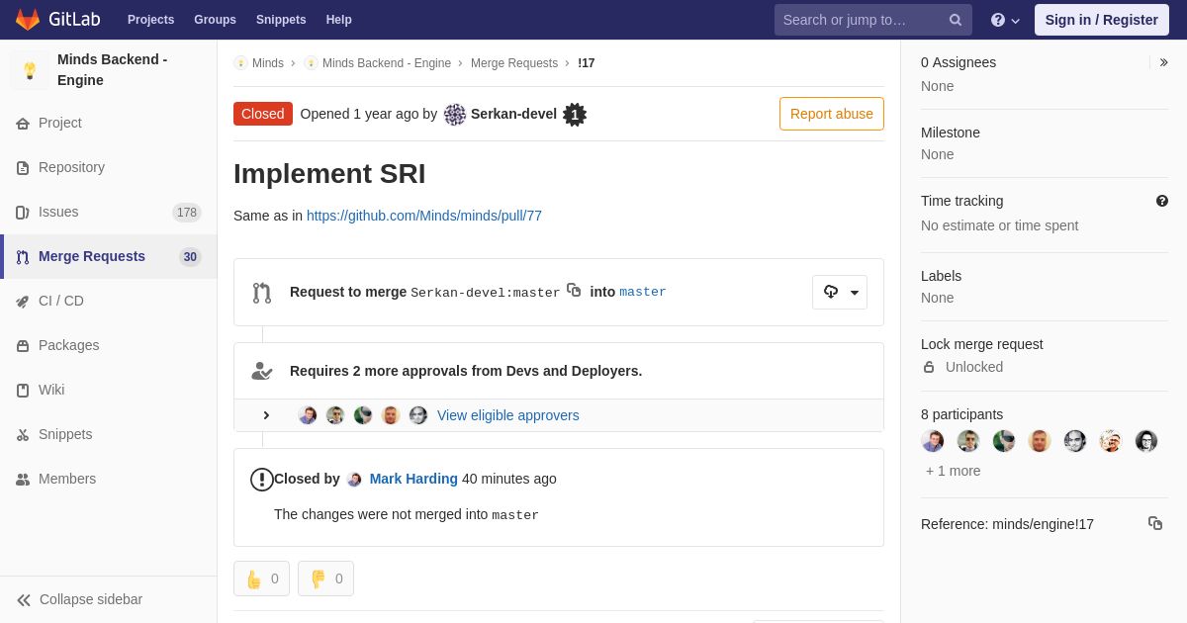
Task: Open Serkan-devel author profile link
Action: point(513,114)
